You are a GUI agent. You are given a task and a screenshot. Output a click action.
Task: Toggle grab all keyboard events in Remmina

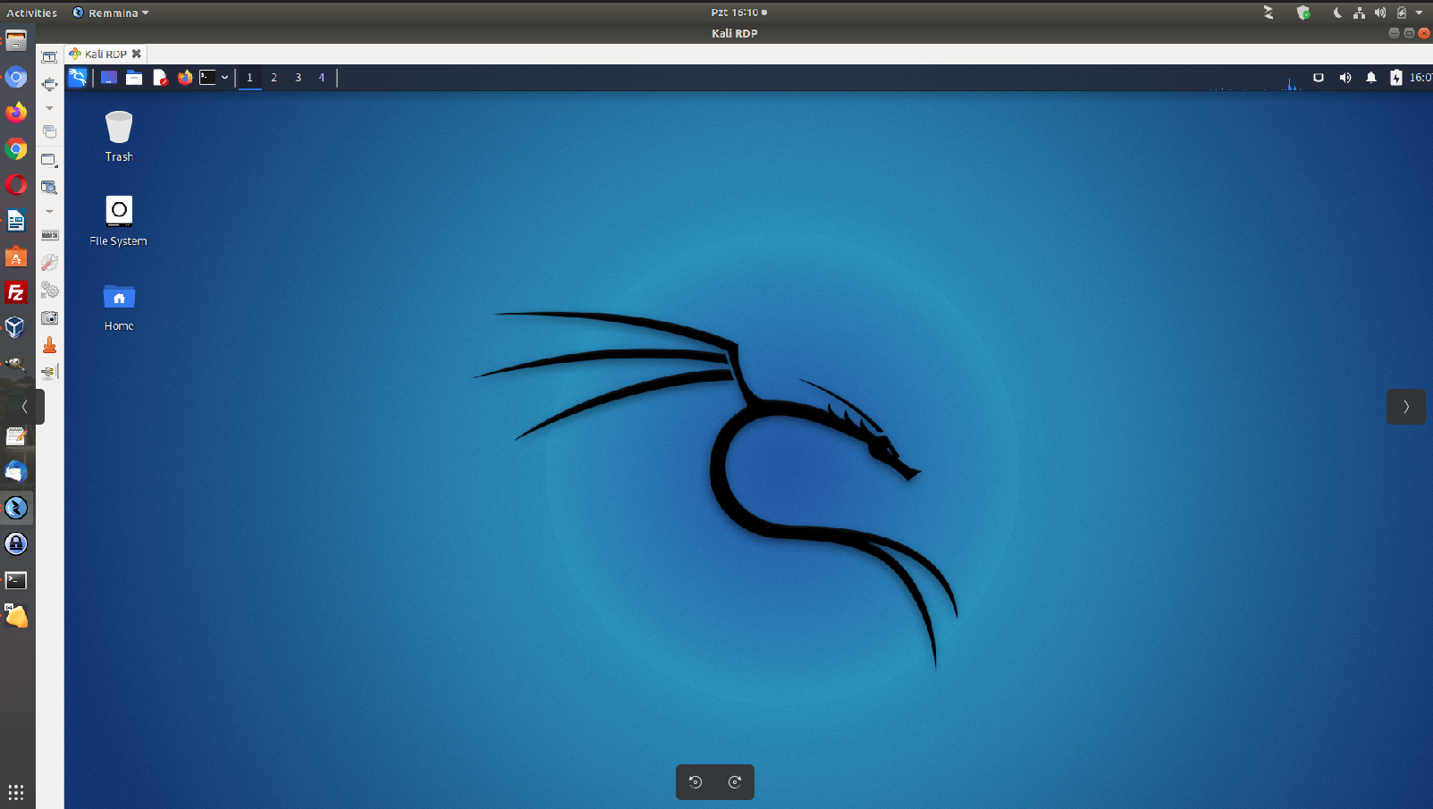pos(50,235)
